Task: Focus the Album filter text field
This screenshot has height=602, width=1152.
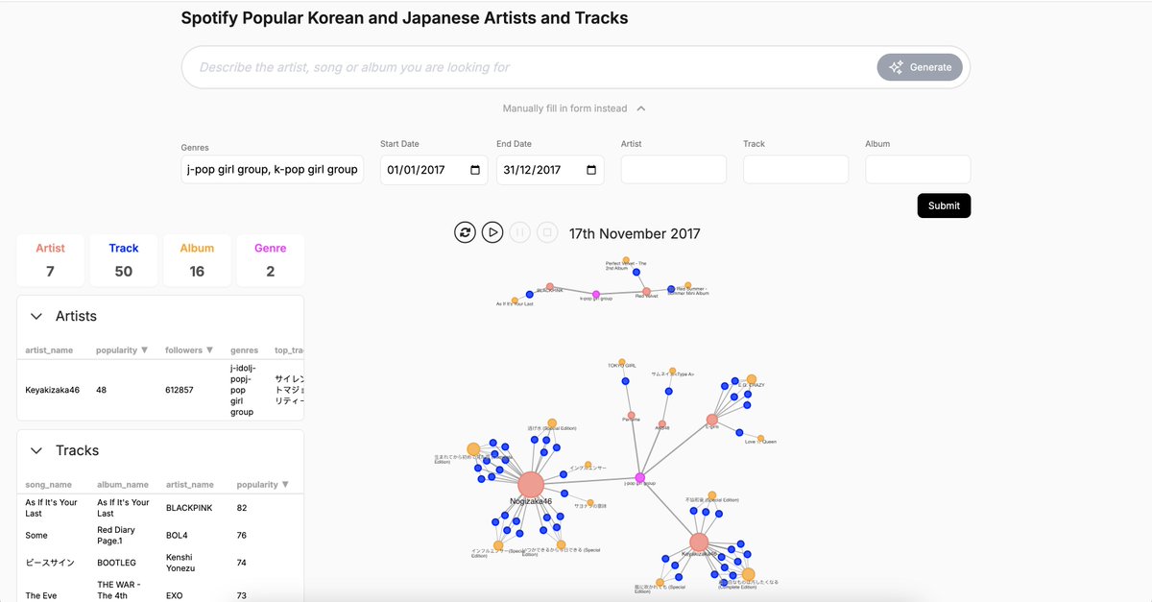Action: pos(918,169)
